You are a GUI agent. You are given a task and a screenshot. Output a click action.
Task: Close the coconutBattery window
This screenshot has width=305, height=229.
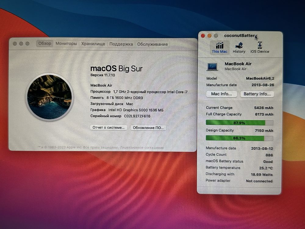pyautogui.click(x=203, y=36)
